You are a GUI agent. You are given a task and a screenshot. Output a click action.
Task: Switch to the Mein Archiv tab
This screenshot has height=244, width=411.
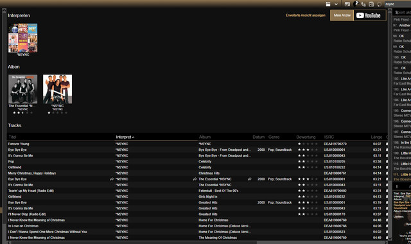pyautogui.click(x=342, y=15)
